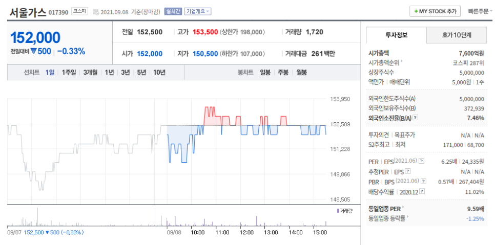495x245 pixels.
Task: Click the plus icon in MY STOCK 추가
Action: click(416, 11)
